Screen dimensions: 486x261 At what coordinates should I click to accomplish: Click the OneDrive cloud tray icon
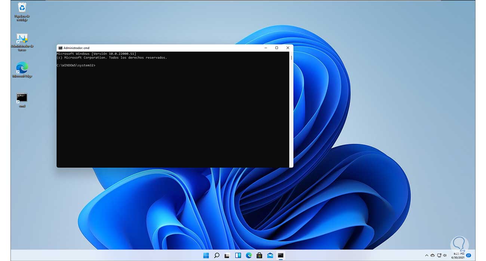pyautogui.click(x=433, y=255)
